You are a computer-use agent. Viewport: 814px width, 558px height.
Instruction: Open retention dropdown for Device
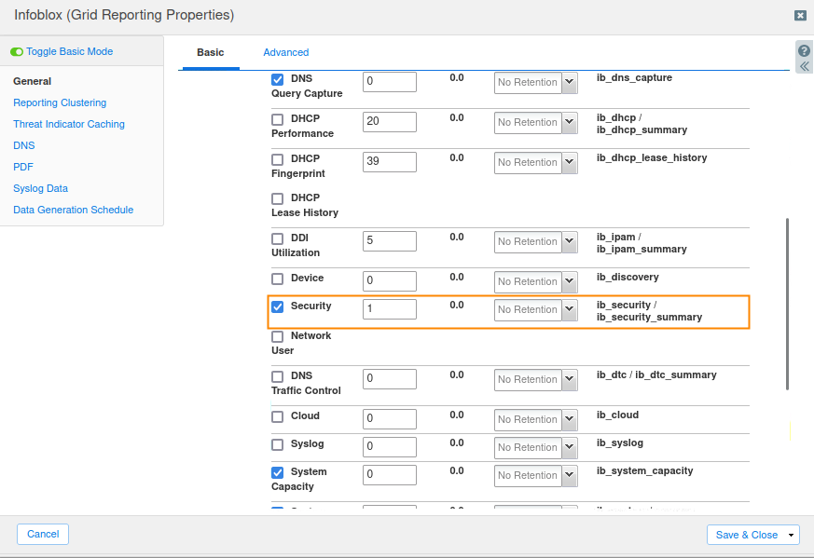(x=570, y=281)
